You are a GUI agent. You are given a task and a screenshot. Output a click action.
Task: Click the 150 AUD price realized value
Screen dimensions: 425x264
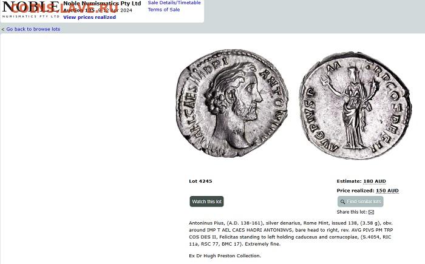tap(387, 191)
